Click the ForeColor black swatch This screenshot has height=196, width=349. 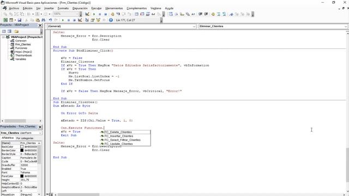tap(22, 176)
